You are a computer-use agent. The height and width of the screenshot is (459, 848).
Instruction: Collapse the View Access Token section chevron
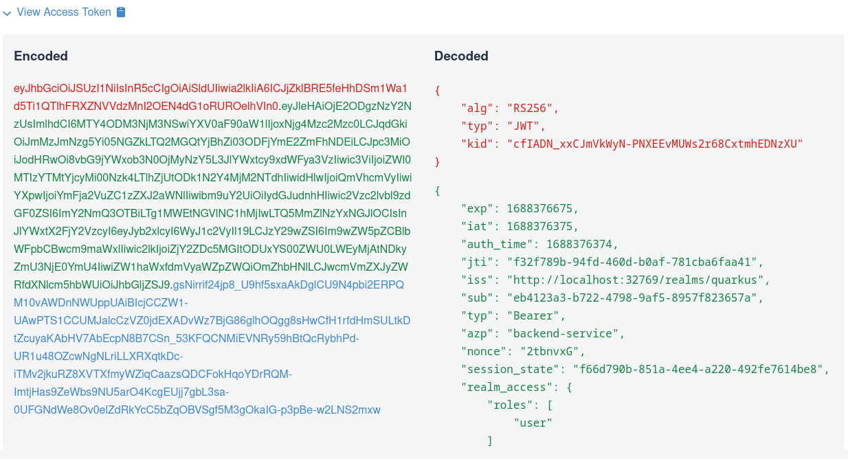(x=7, y=12)
